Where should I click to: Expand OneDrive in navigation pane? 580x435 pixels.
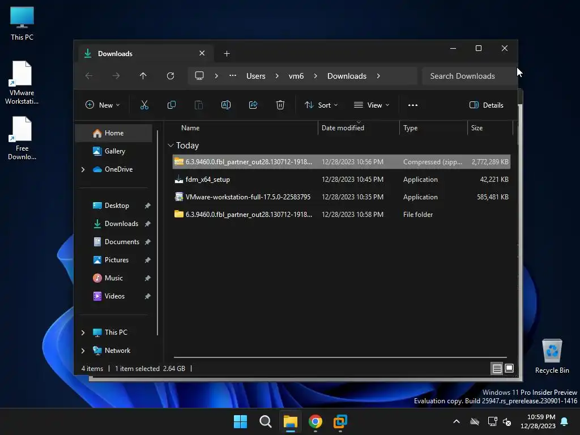pyautogui.click(x=83, y=169)
